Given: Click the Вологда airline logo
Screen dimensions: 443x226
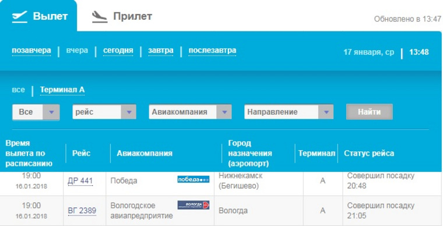Looking at the screenshot, I should tap(194, 205).
